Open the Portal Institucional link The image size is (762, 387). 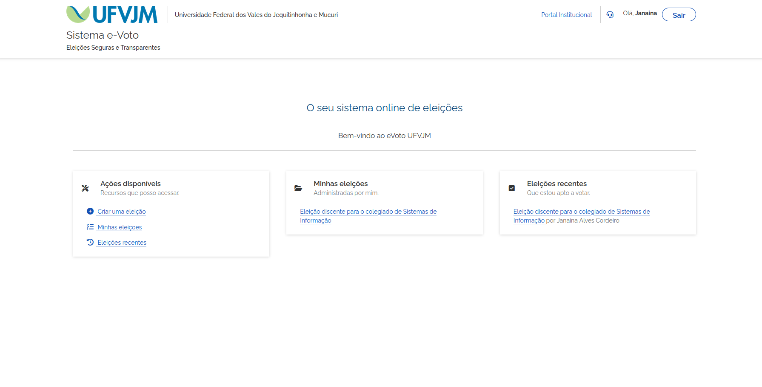click(566, 15)
